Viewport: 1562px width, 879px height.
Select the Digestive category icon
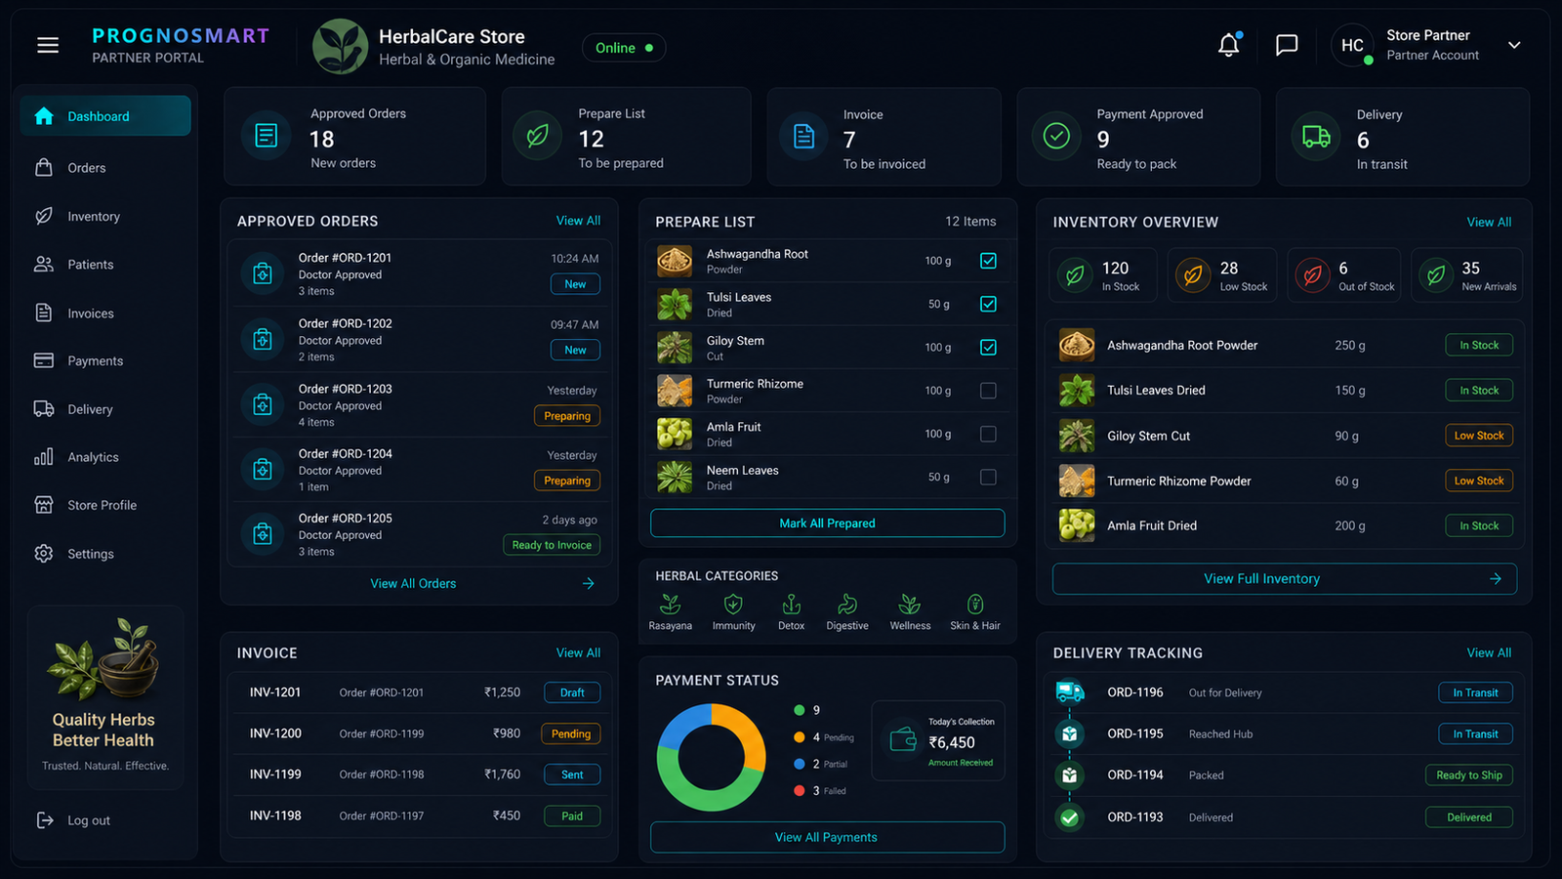847,605
